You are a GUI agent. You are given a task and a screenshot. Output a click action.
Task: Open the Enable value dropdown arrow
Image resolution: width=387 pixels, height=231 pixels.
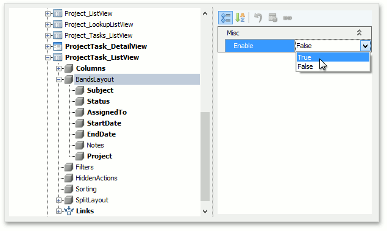coord(365,46)
